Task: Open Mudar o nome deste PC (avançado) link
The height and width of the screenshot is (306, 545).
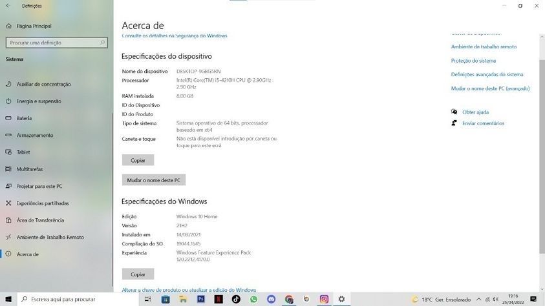Action: pyautogui.click(x=491, y=88)
